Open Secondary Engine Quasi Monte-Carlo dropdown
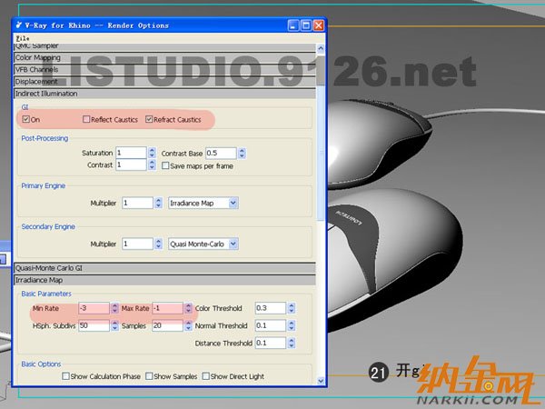The image size is (545, 409). click(203, 244)
